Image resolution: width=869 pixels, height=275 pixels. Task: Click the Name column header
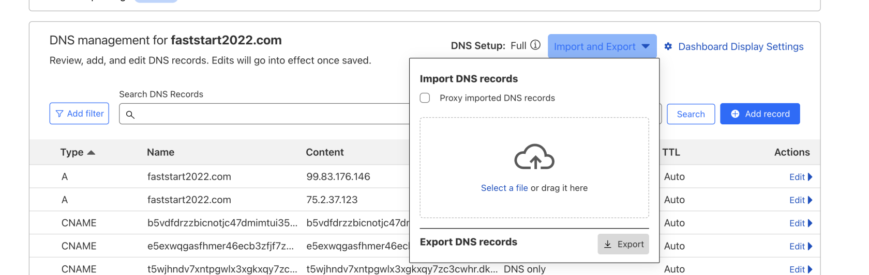pyautogui.click(x=160, y=152)
